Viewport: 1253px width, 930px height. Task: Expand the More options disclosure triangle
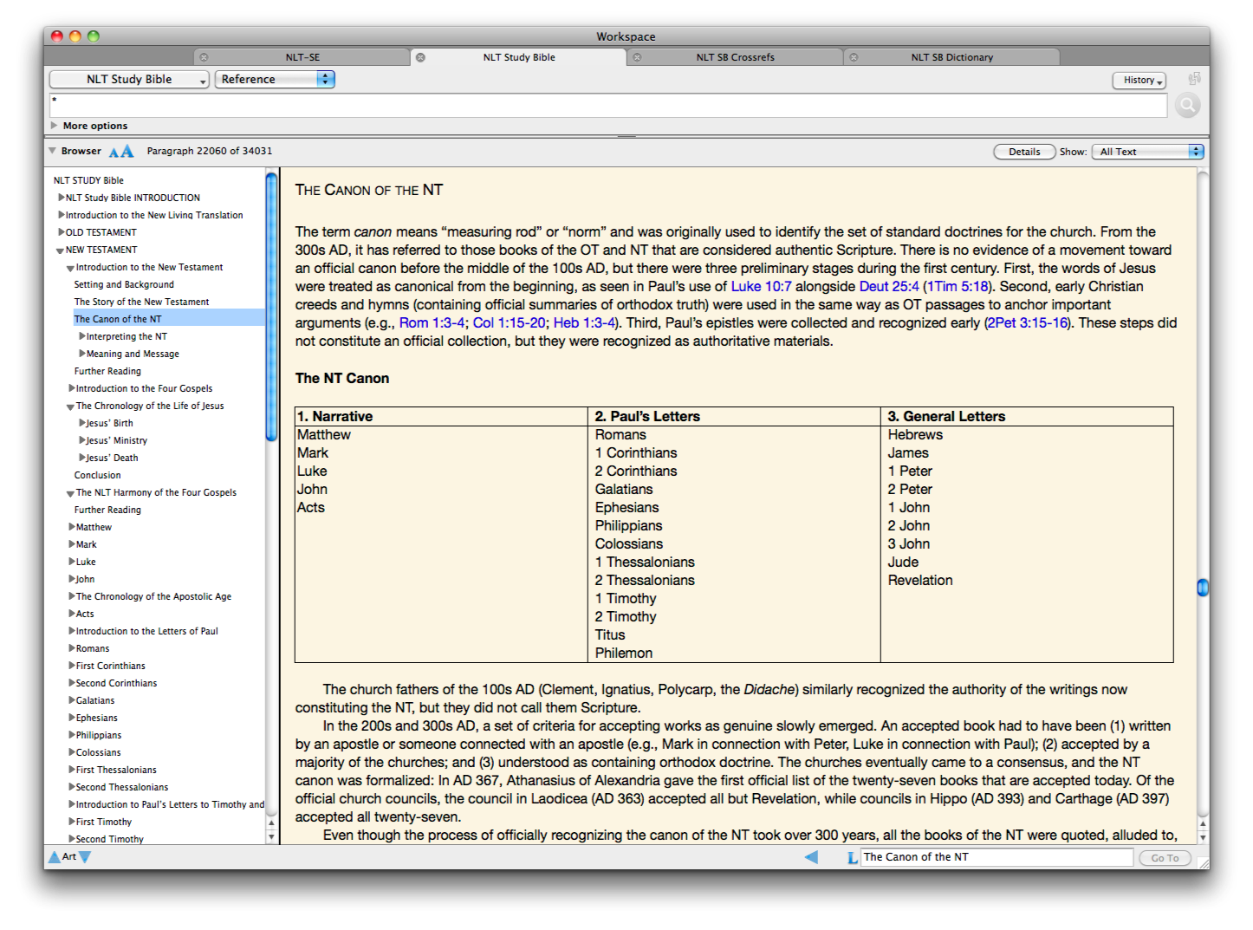coord(55,126)
